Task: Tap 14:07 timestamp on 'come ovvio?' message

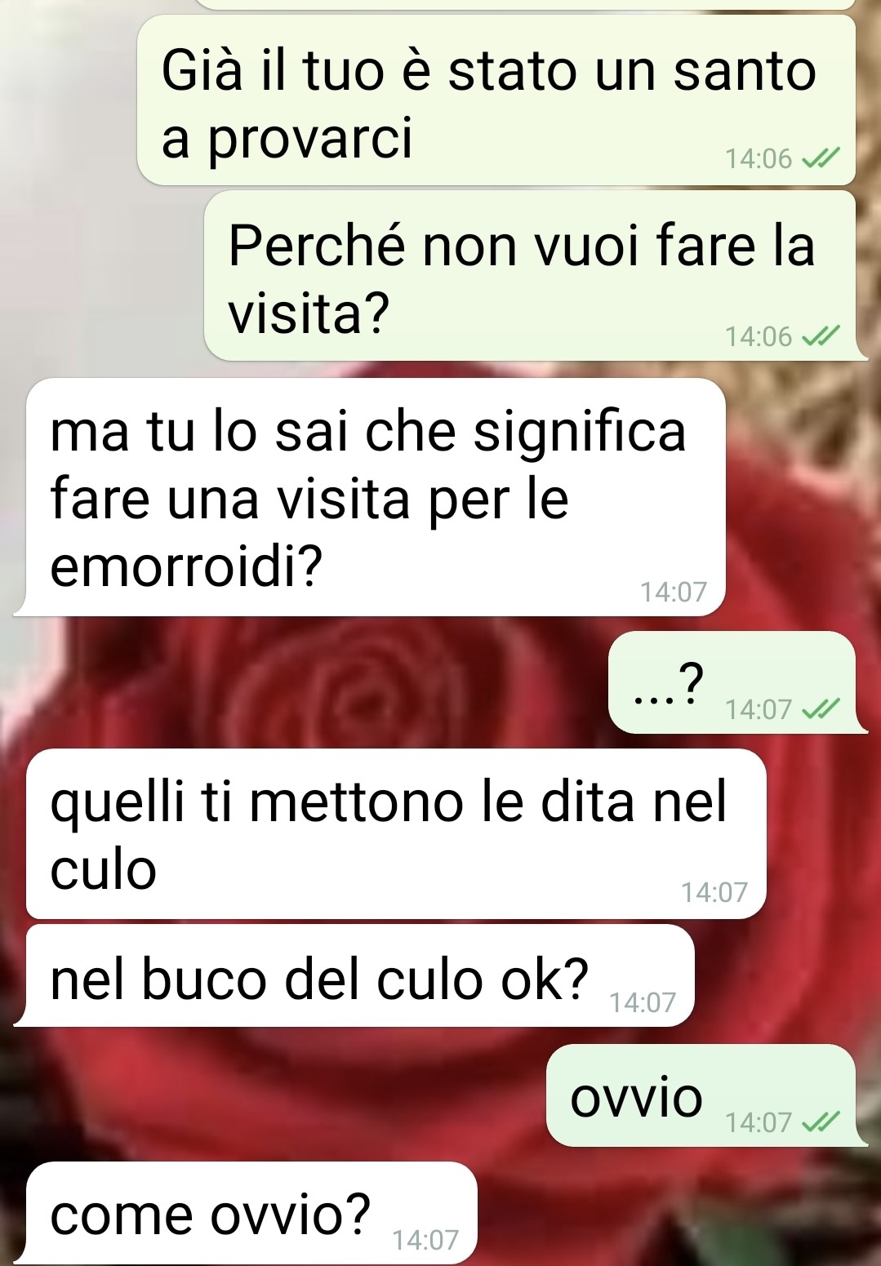Action: pos(425,1241)
